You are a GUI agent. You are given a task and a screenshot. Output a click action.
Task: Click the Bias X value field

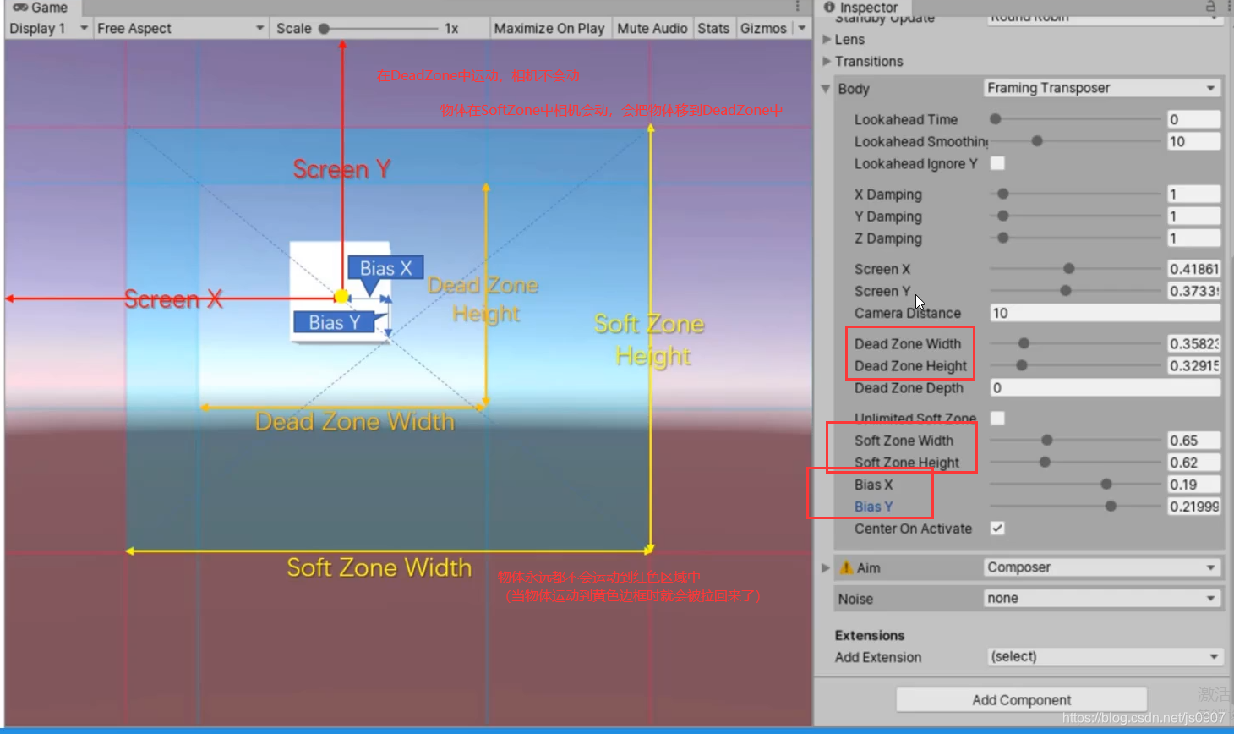coord(1193,485)
